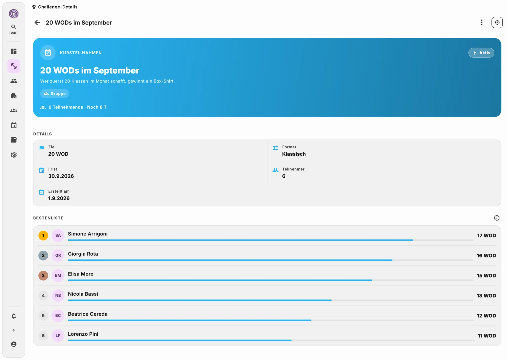Screen dimensions: 507x360
Task: Click Giorgia Rota's progress bar
Action: tap(270, 260)
